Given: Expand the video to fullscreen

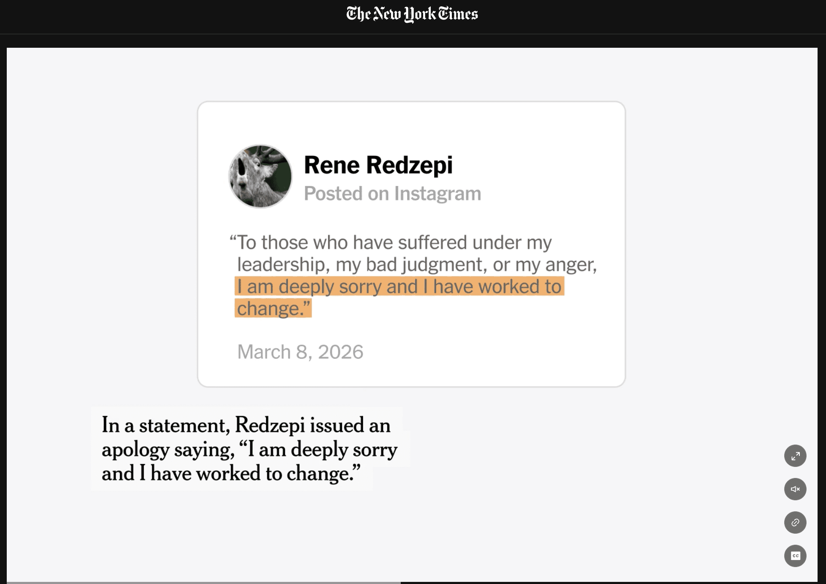Looking at the screenshot, I should (795, 456).
